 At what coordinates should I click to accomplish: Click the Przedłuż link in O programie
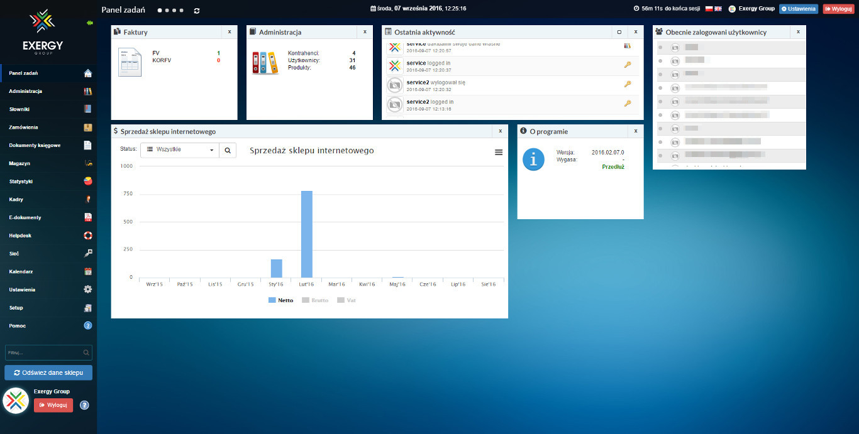point(613,166)
